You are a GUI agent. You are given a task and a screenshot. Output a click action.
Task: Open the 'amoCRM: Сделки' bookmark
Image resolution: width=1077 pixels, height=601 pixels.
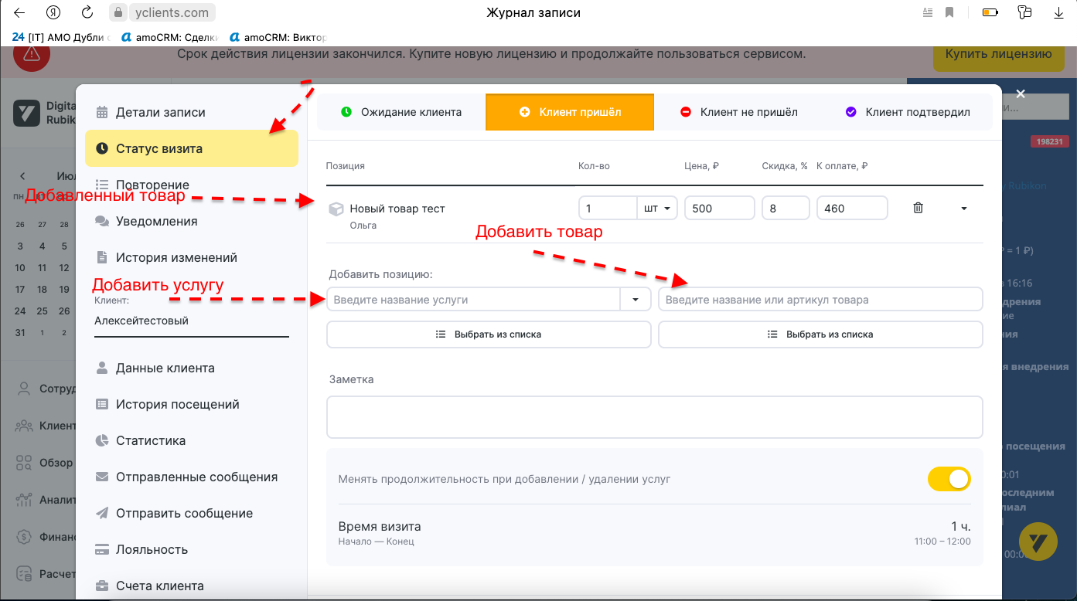[170, 36]
